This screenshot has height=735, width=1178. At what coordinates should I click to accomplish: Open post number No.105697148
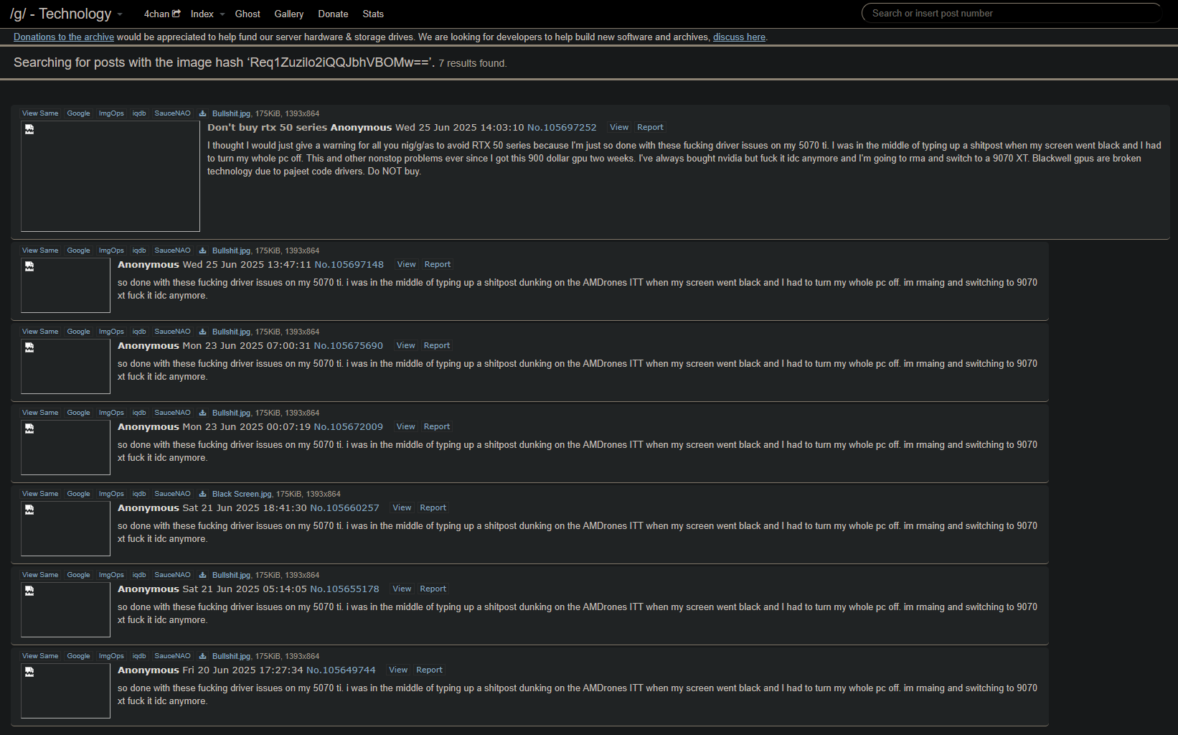(x=349, y=264)
